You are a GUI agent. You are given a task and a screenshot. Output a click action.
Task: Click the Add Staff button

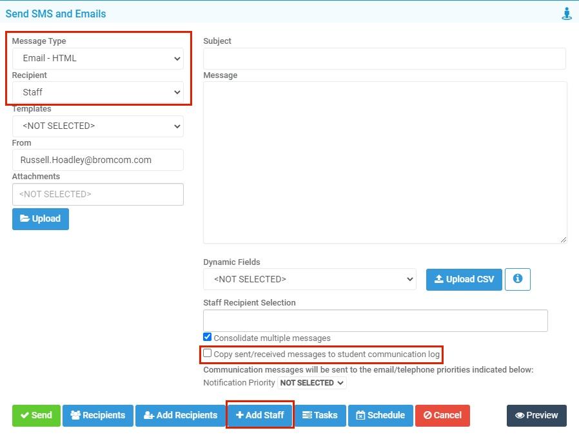coord(260,415)
